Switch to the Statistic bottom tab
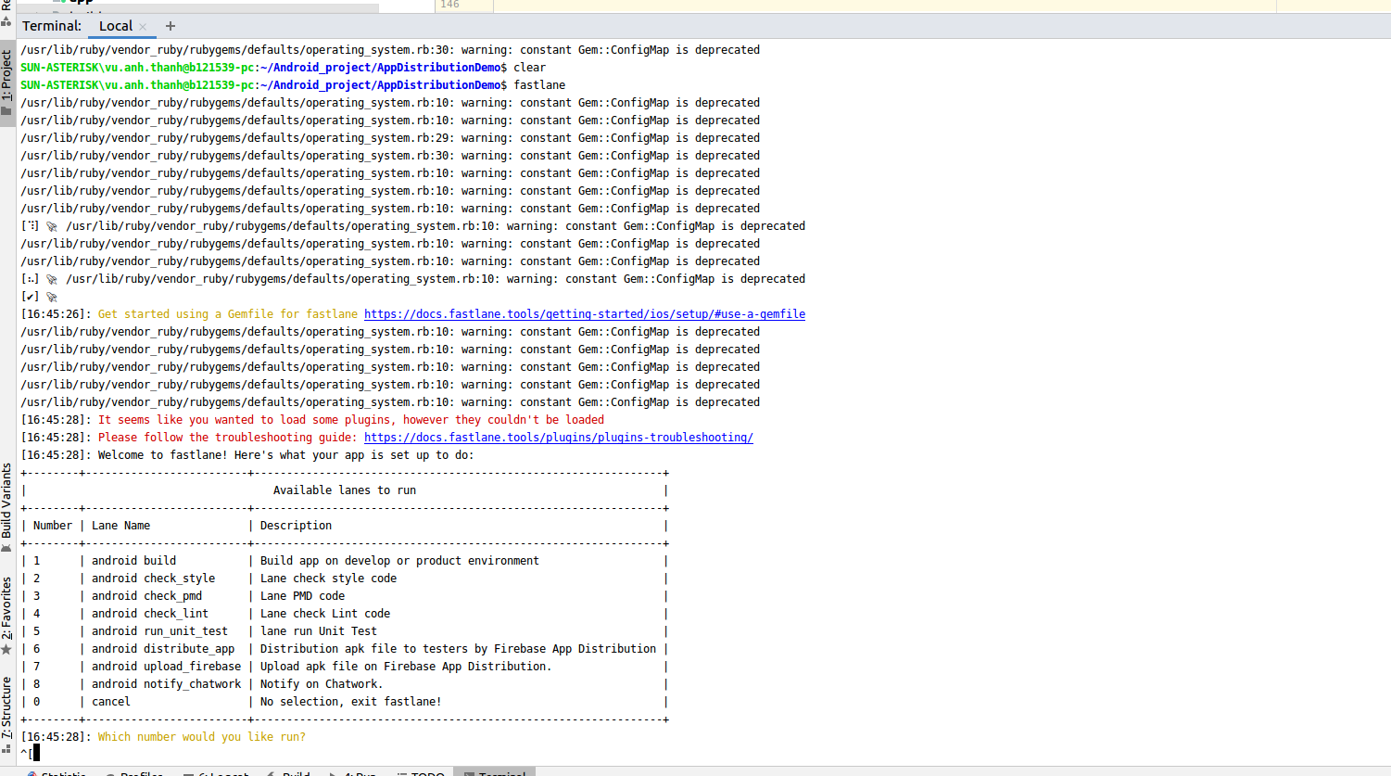The image size is (1391, 776). click(56, 772)
